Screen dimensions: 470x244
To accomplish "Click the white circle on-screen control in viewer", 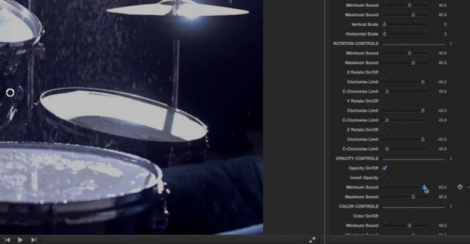I will tap(10, 93).
